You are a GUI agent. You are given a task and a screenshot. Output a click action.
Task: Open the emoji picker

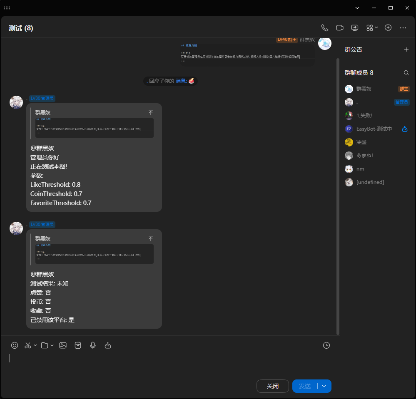coord(15,345)
